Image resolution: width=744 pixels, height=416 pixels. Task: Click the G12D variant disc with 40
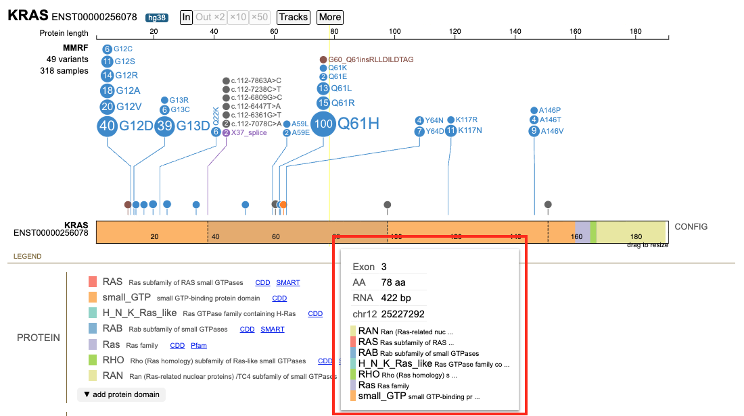[x=108, y=126]
